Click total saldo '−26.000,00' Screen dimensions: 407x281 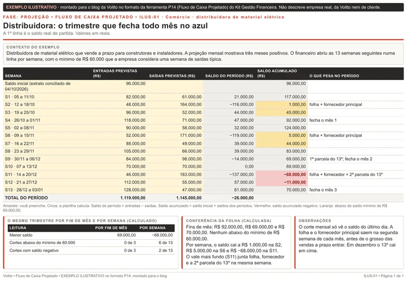tap(242, 198)
